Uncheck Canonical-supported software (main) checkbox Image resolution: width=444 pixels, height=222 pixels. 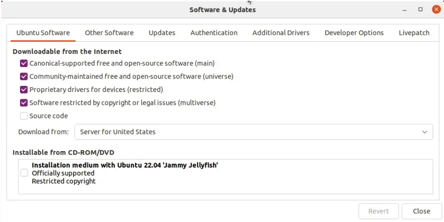tap(24, 64)
